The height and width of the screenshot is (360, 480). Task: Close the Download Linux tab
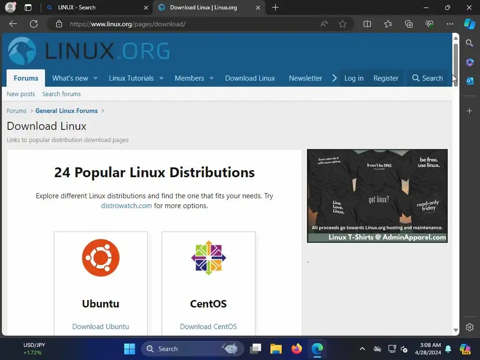[x=258, y=7]
